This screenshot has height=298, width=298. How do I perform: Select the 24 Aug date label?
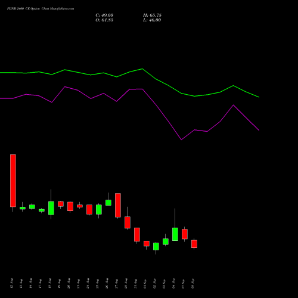[88, 283]
